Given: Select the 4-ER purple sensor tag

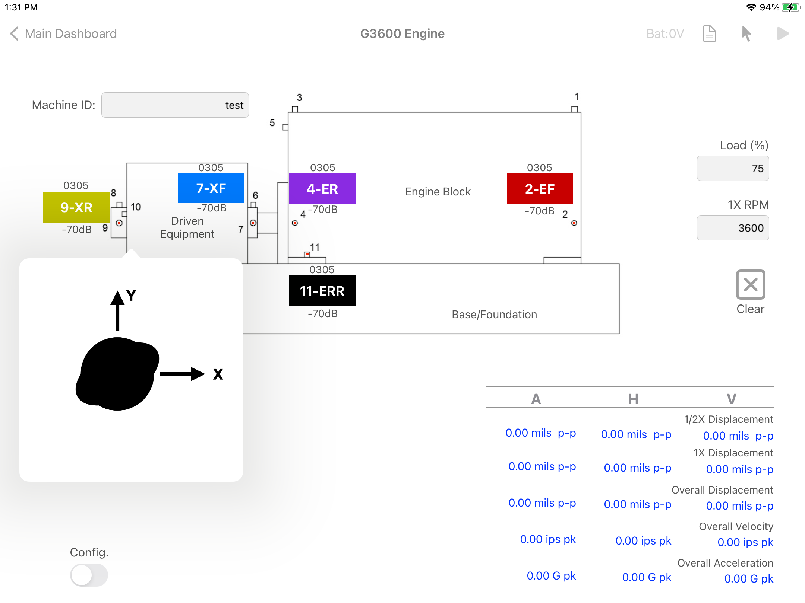Looking at the screenshot, I should tap(322, 189).
